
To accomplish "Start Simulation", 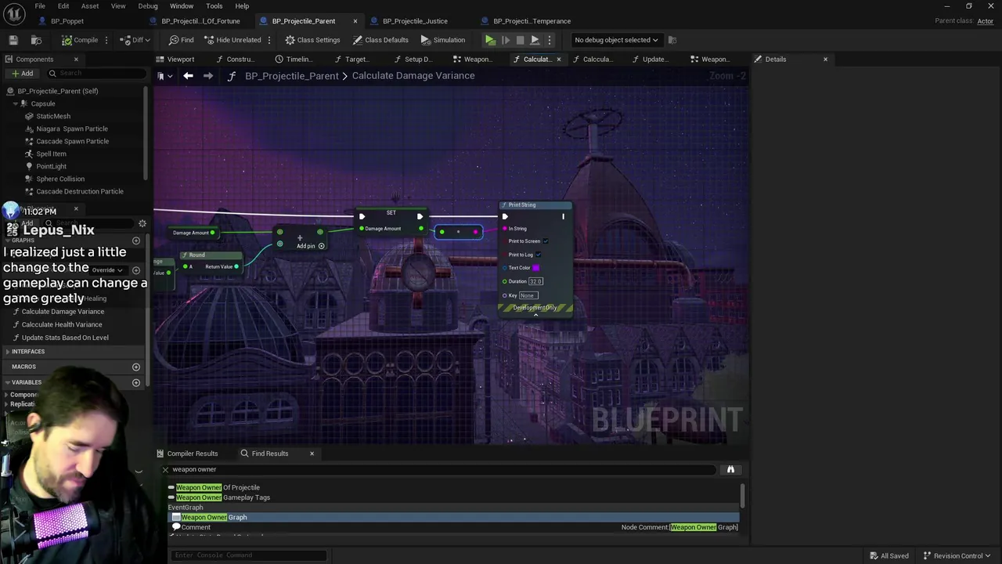I will [443, 40].
